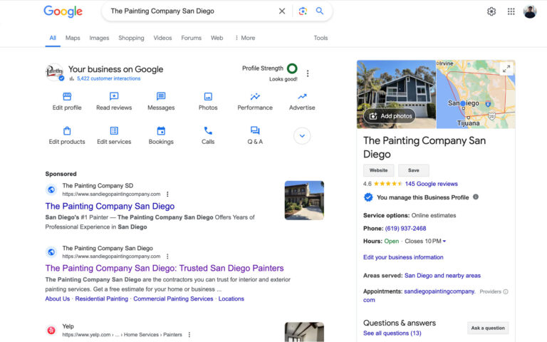Screen dimensions: 547x342
Task: Go to the Google logo homepage
Action: click(63, 11)
